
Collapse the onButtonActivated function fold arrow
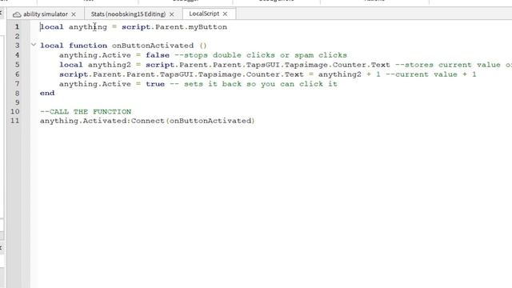tap(34, 45)
